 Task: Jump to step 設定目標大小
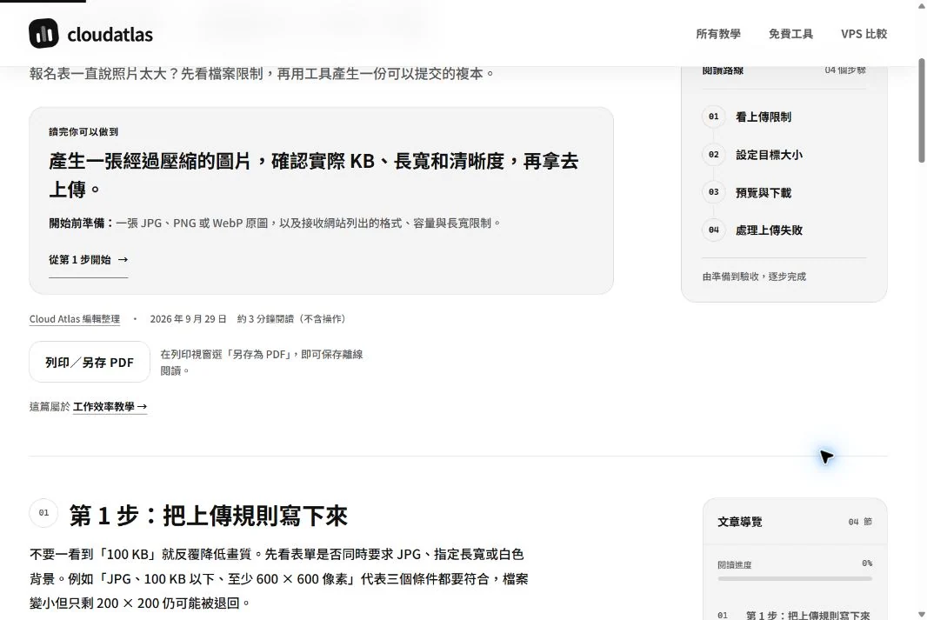click(769, 154)
